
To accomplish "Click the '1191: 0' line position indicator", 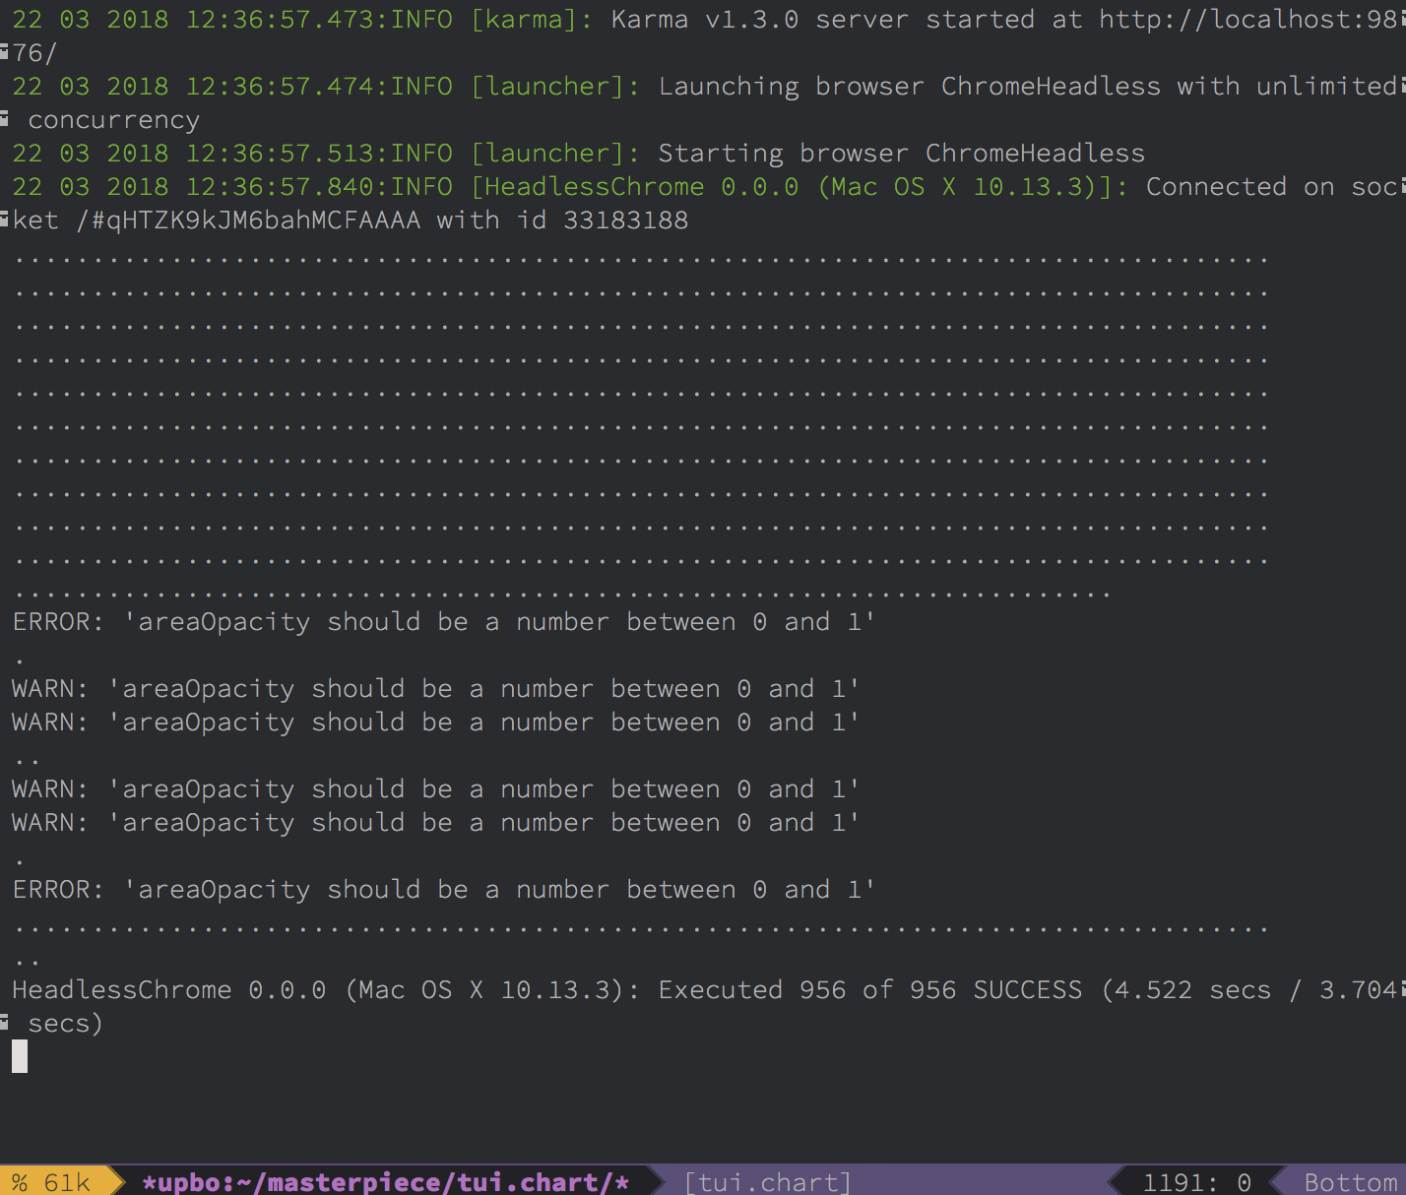I will [x=1196, y=1181].
